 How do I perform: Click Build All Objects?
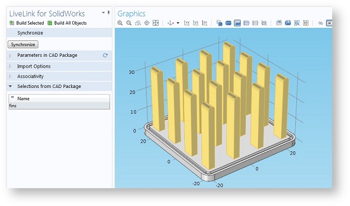click(x=67, y=23)
